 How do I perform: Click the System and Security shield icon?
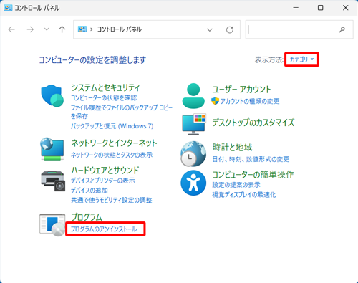tap(52, 96)
